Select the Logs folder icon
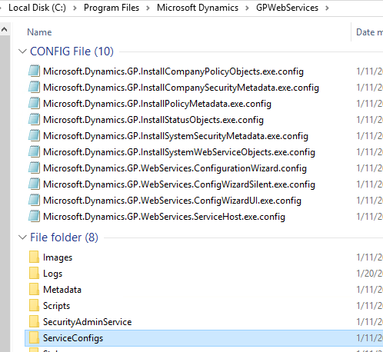 (34, 273)
